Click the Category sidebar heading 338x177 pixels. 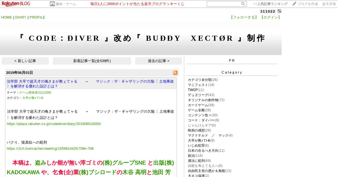tap(232, 72)
